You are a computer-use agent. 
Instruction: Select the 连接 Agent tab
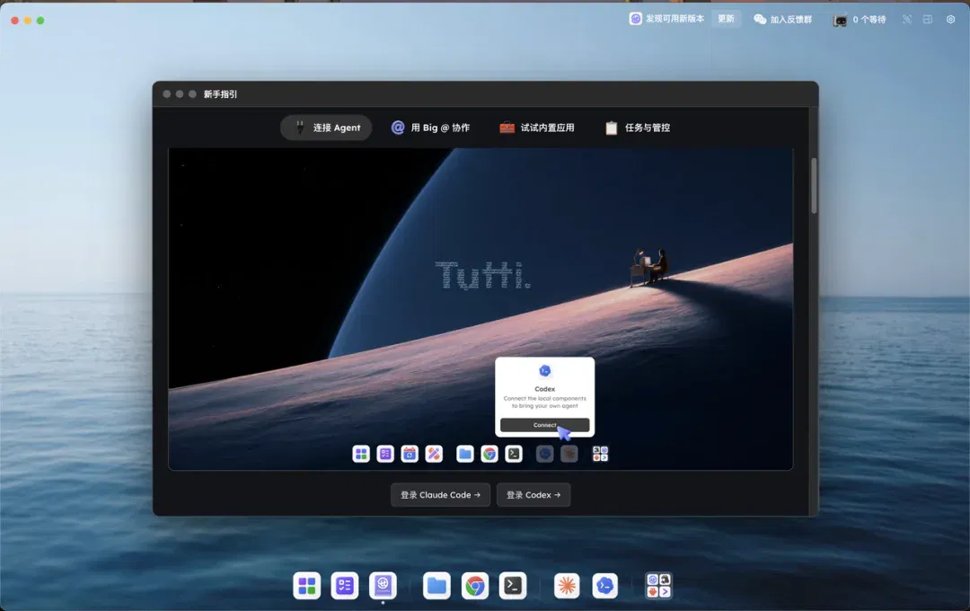coord(326,128)
